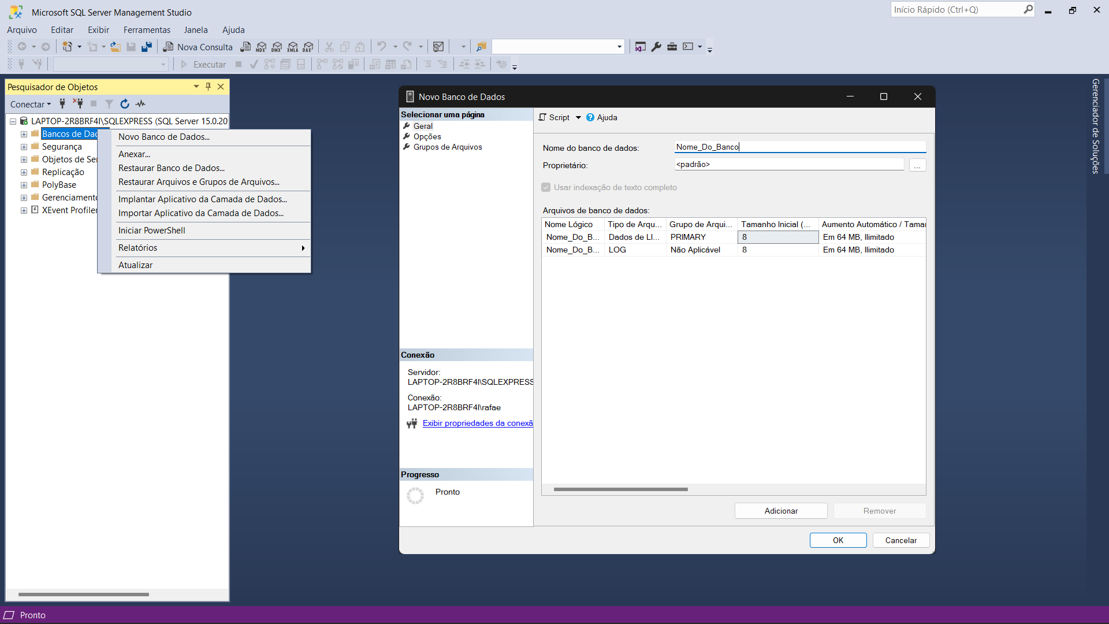Viewport: 1109px width, 624px height.
Task: Open the Script dropdown arrow
Action: coord(578,117)
